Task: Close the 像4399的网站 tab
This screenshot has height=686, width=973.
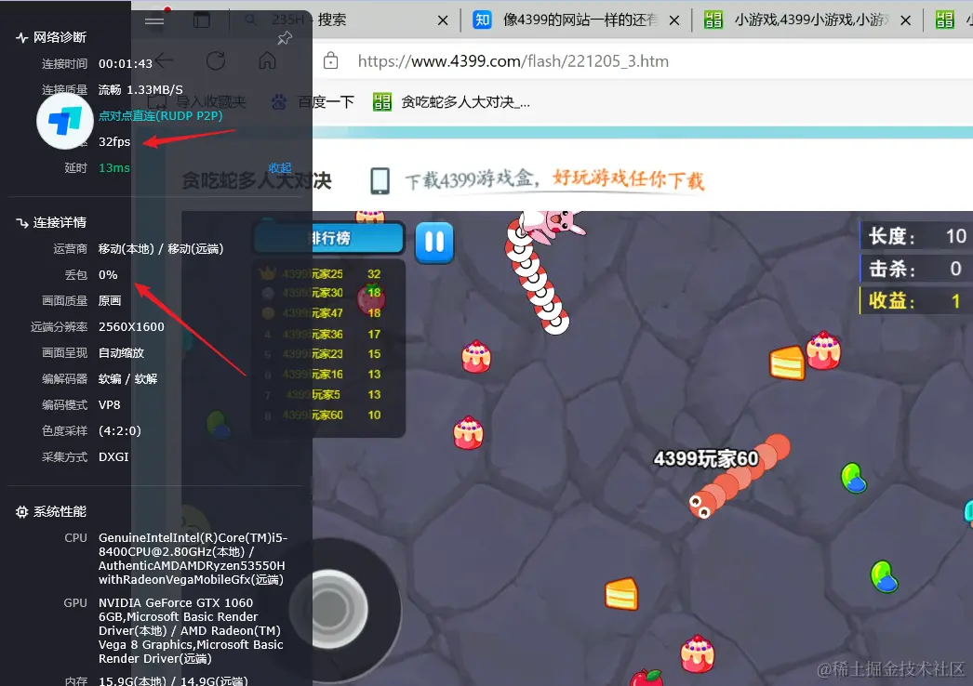Action: [x=673, y=20]
